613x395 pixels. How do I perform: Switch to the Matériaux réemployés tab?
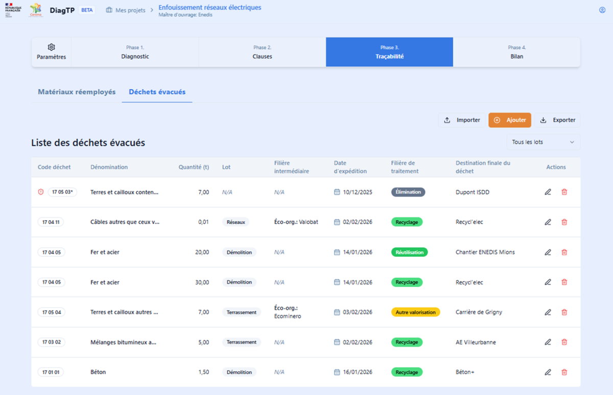pyautogui.click(x=77, y=92)
